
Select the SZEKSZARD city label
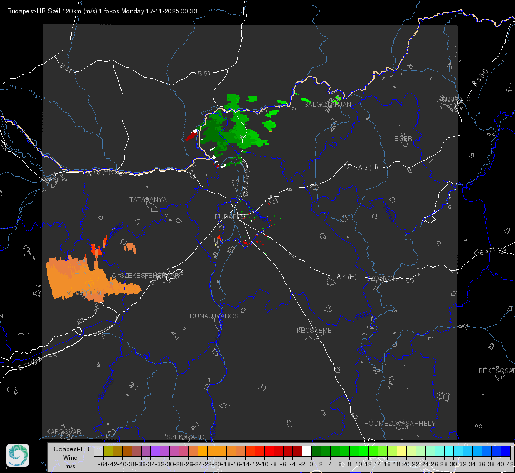click(x=186, y=437)
